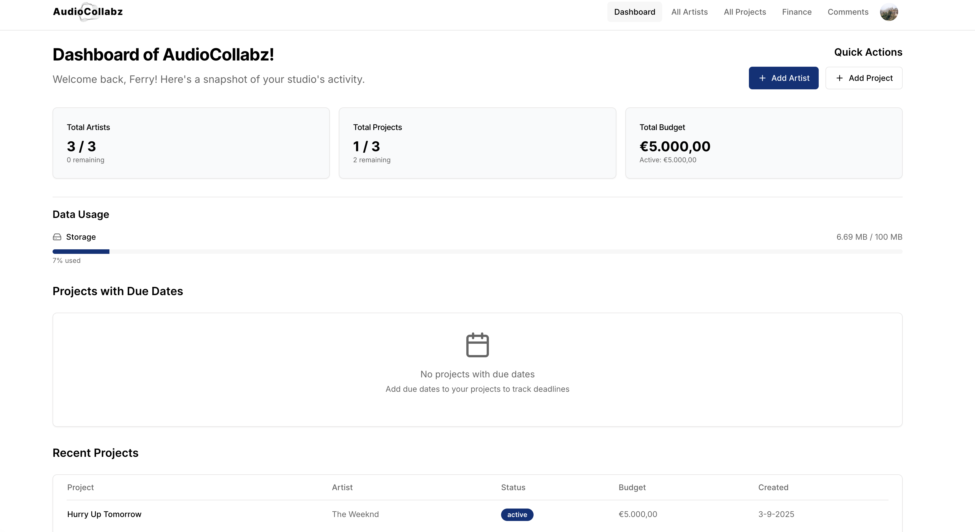Click the AudioCollabz logo
This screenshot has width=975, height=532.
click(88, 12)
